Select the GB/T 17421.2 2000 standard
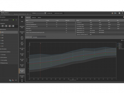 (x=22, y=43)
